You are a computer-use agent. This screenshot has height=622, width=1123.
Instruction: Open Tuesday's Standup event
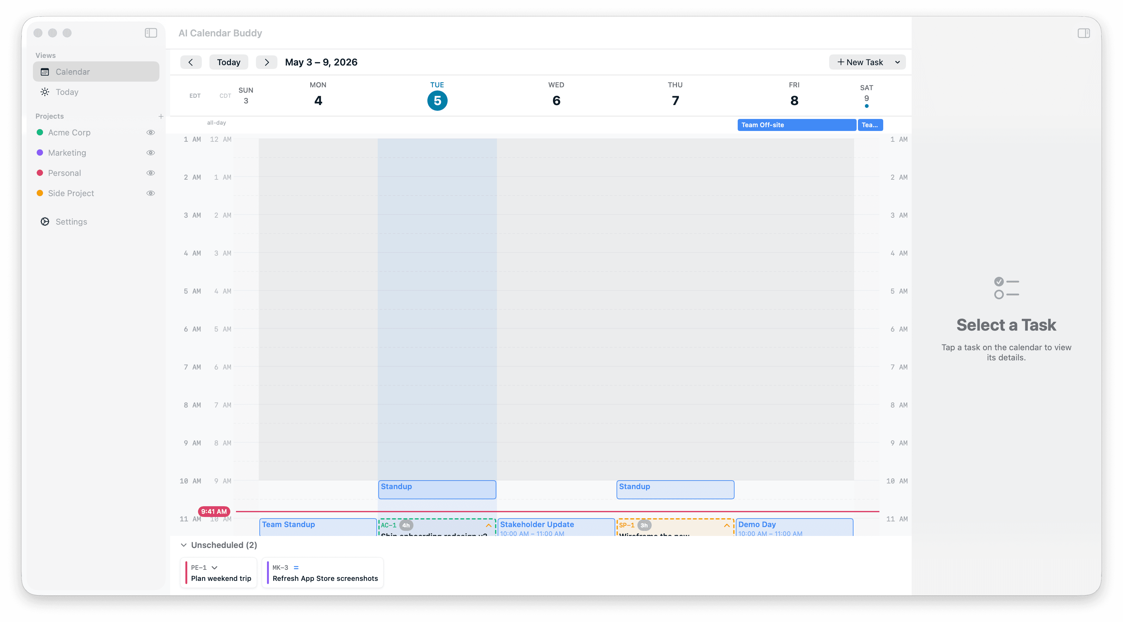[x=437, y=489]
